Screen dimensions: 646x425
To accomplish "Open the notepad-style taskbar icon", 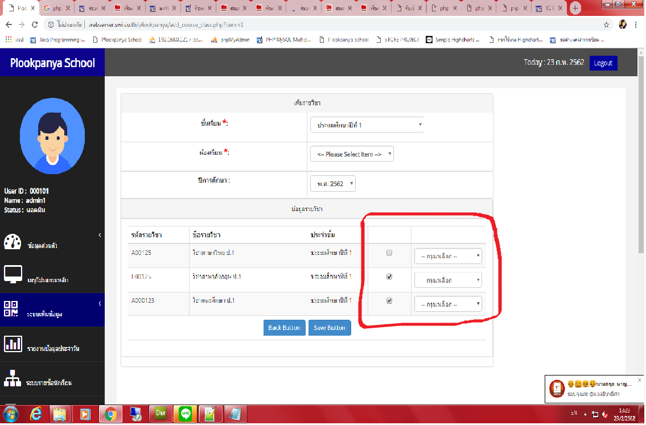I will [210, 414].
